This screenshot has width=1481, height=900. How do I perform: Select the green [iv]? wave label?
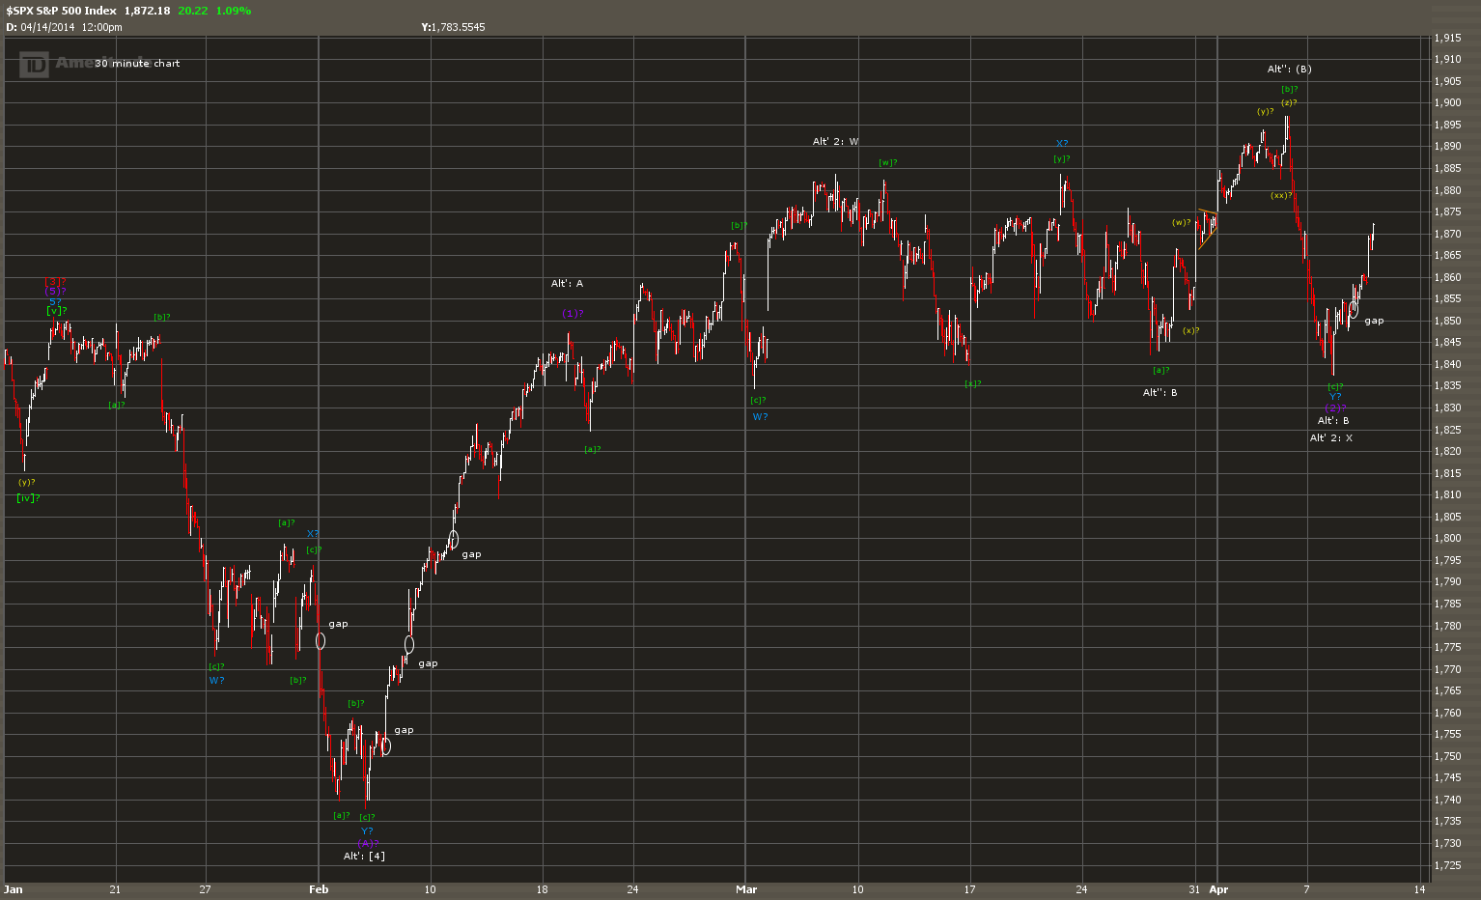28,498
